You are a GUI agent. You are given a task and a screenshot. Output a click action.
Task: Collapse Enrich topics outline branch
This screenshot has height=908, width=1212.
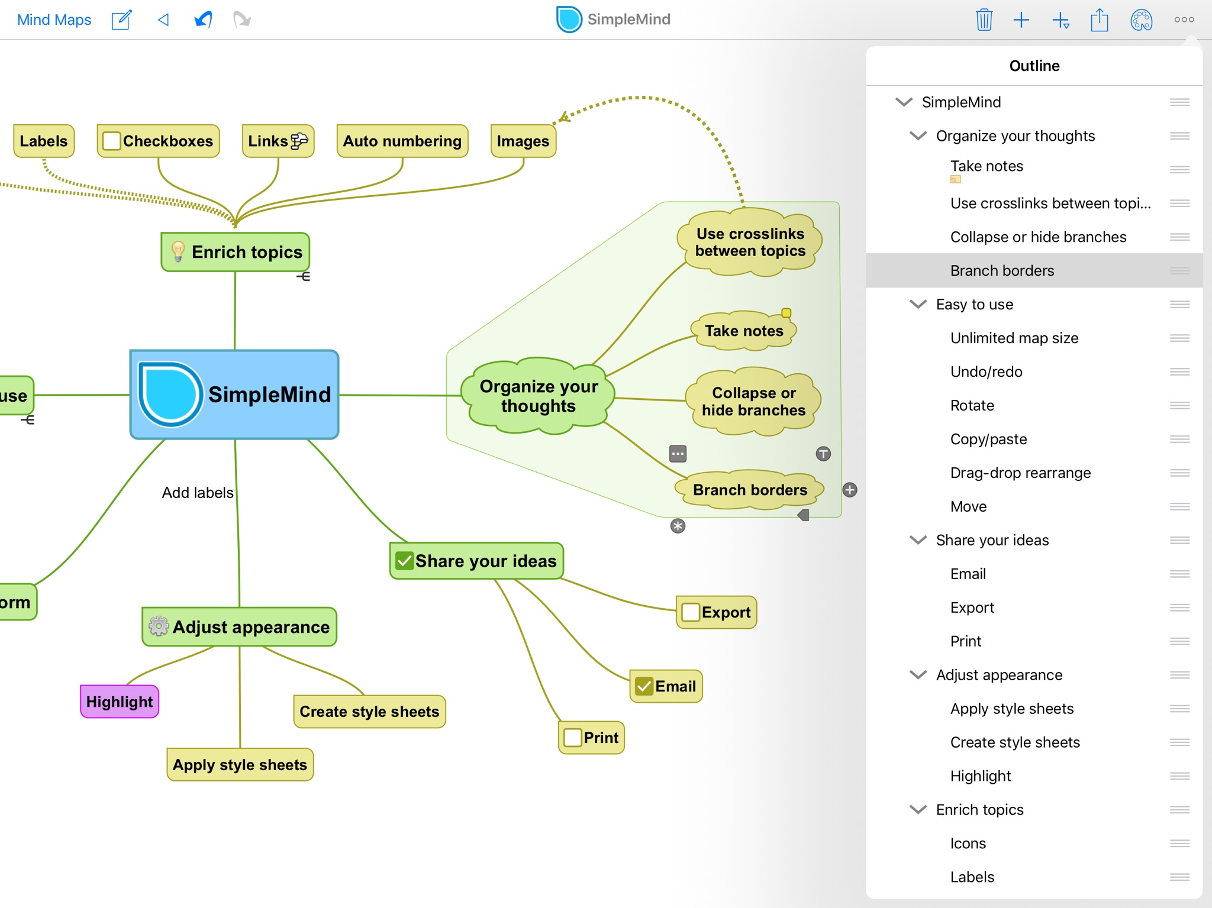point(918,809)
